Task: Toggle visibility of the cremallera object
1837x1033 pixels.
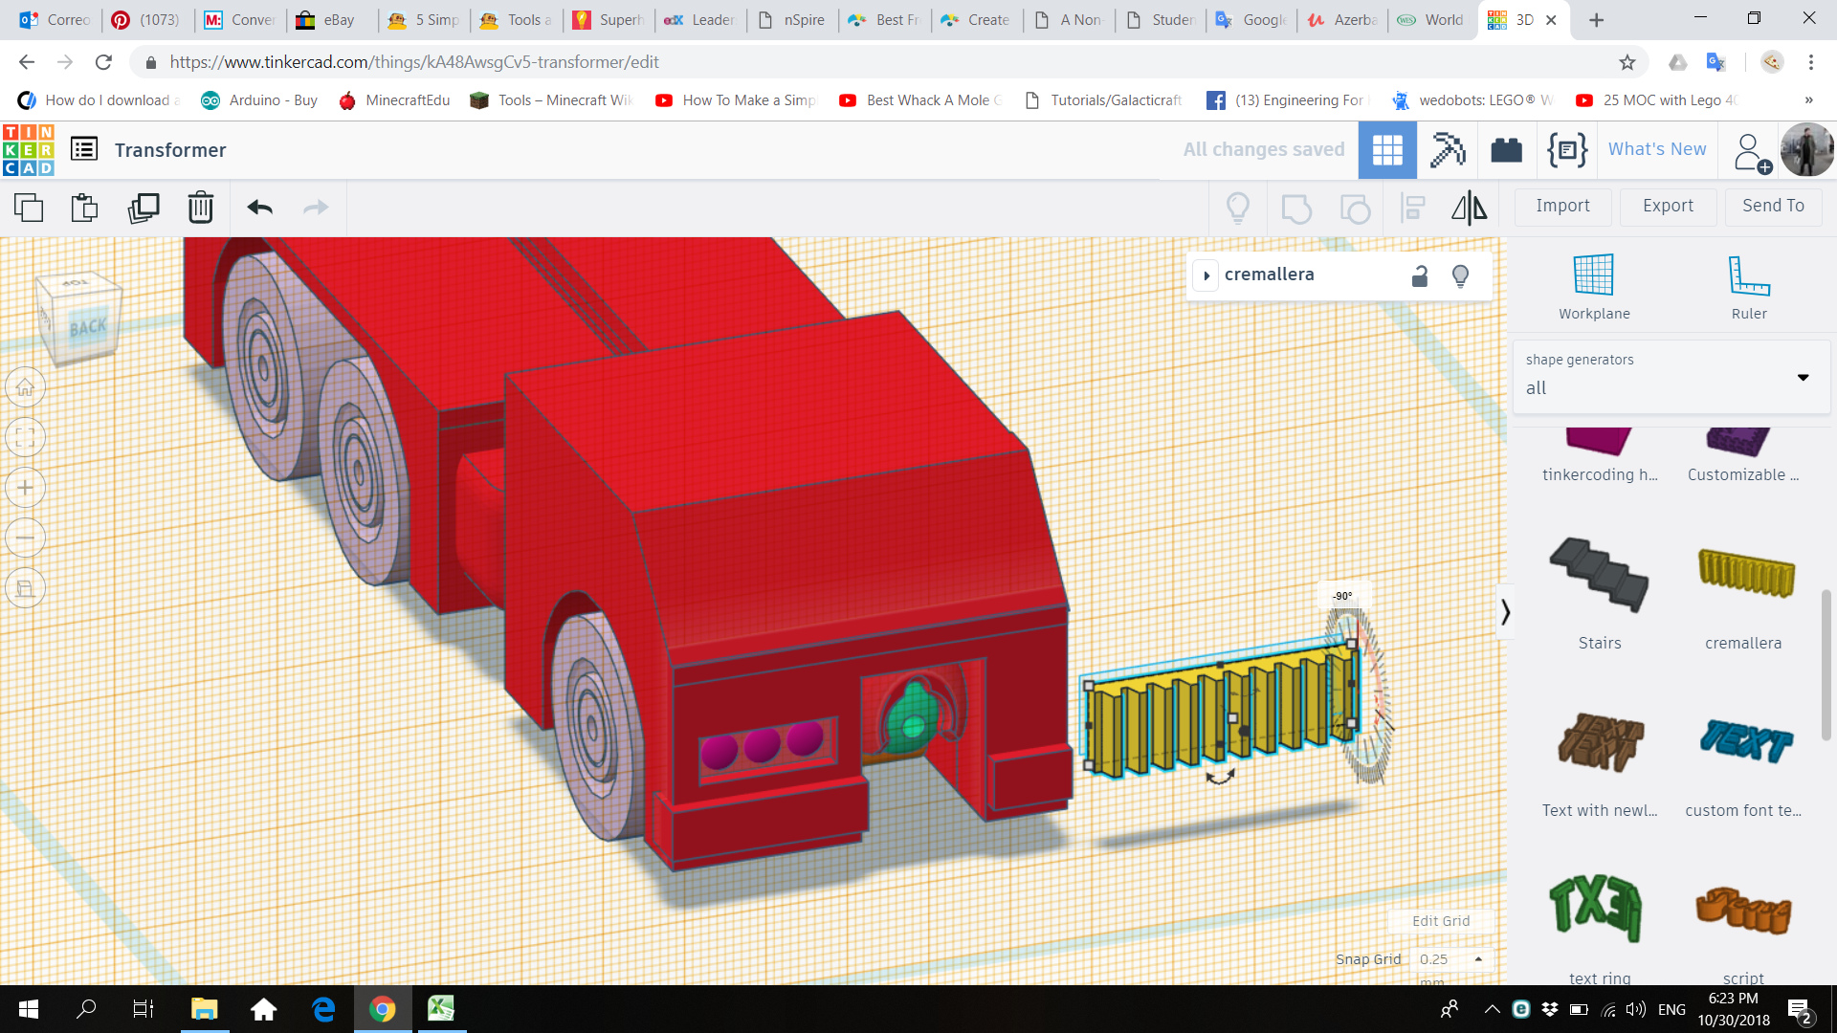Action: pyautogui.click(x=1460, y=275)
